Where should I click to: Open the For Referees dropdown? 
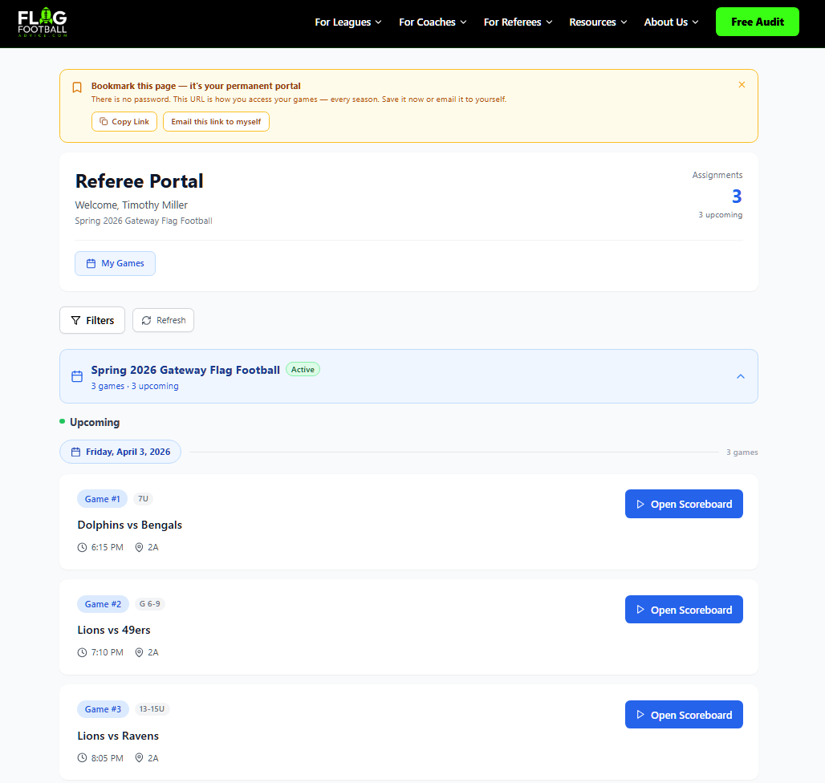[518, 22]
